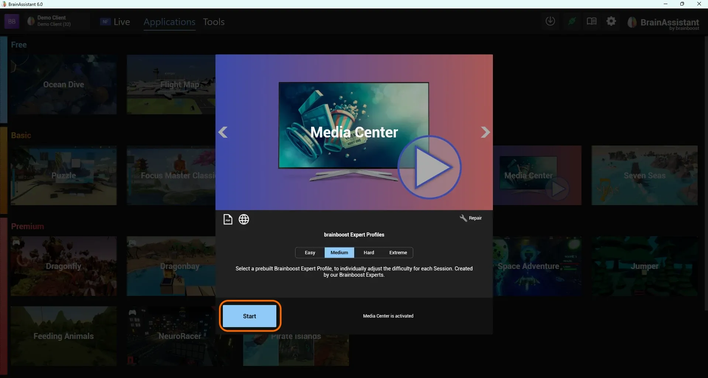The width and height of the screenshot is (708, 378).
Task: Open the Space Adventure tile
Action: pyautogui.click(x=537, y=266)
